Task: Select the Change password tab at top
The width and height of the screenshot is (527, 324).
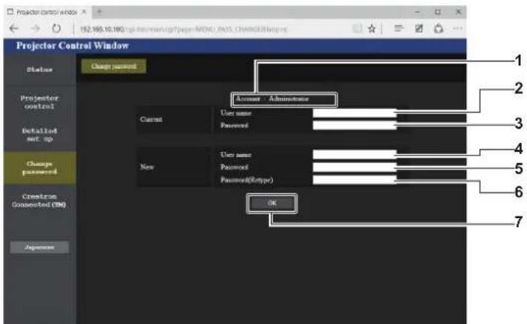Action: (114, 66)
